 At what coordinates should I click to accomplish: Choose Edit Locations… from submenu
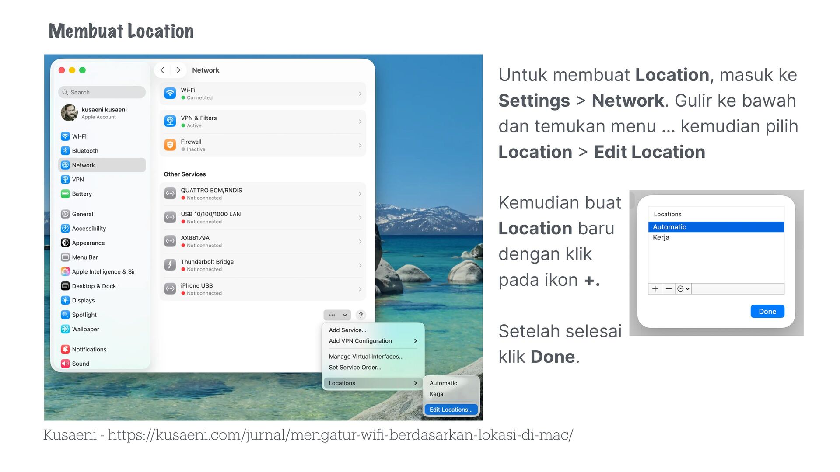451,410
